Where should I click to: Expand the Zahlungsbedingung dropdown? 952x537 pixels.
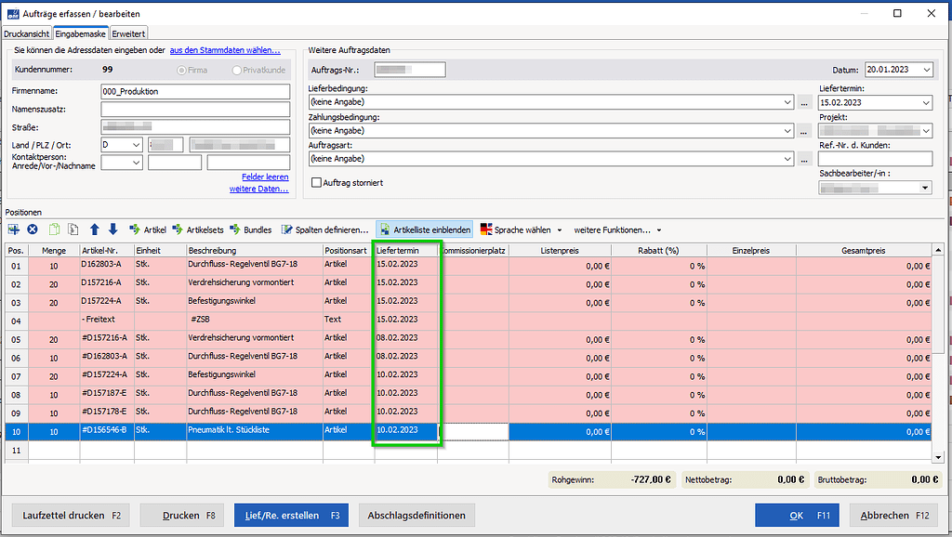coord(787,130)
